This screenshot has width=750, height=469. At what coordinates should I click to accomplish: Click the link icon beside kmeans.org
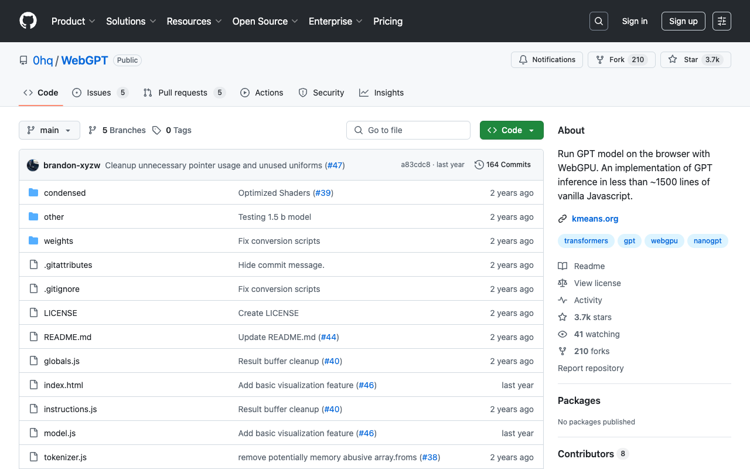562,219
